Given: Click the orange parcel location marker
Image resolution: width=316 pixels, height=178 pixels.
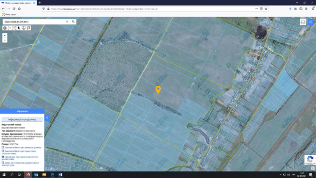Looking at the screenshot, I should coord(158,89).
